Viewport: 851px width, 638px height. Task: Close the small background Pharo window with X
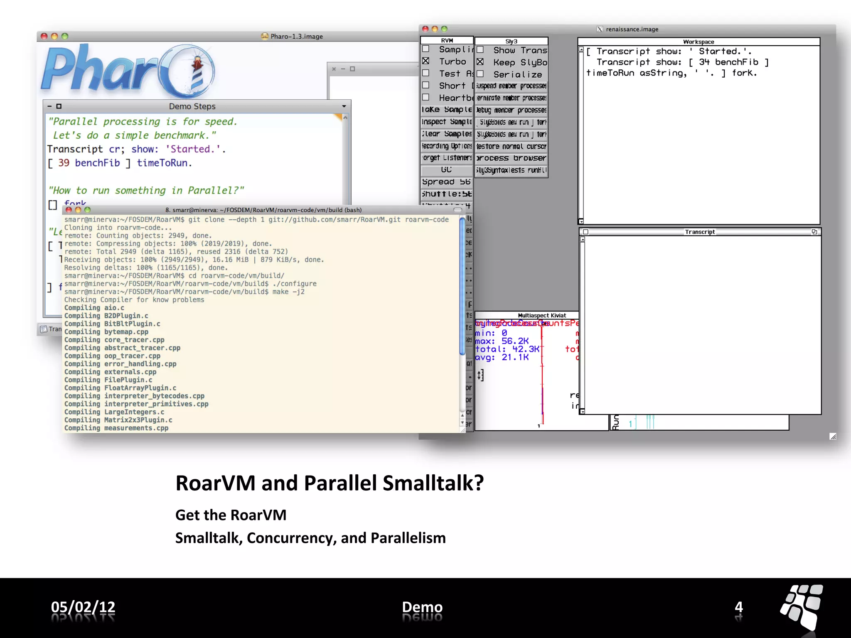pyautogui.click(x=334, y=69)
